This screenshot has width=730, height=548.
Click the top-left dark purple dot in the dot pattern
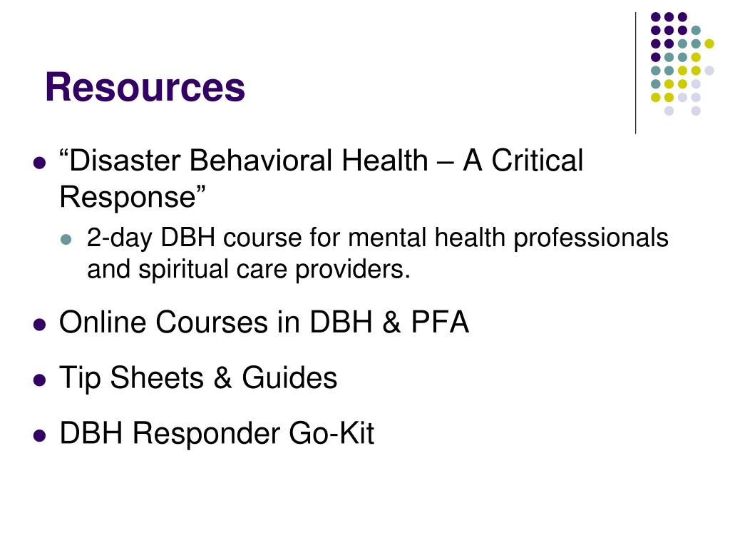coord(656,17)
